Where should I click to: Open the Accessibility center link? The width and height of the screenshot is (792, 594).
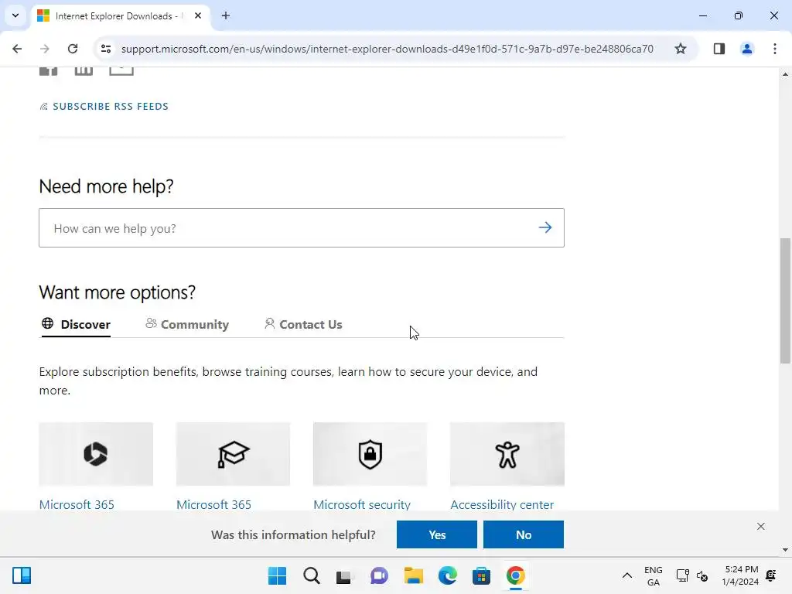pyautogui.click(x=502, y=504)
